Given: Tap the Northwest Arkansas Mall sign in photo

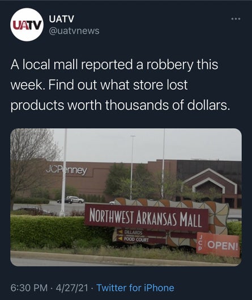Looking at the screenshot, I should (x=147, y=217).
